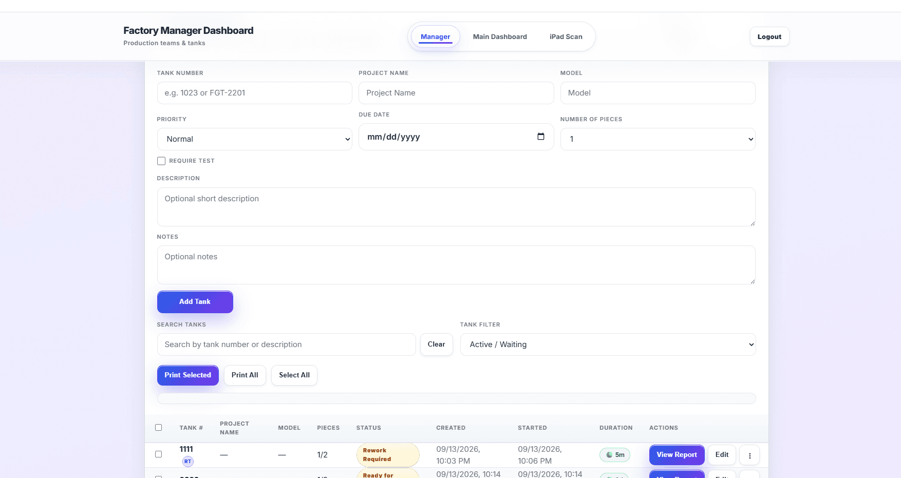Screen dimensions: 901x478
Task: Click the RT badge under tank 1111
Action: pyautogui.click(x=188, y=461)
